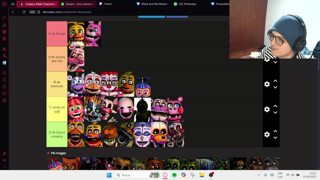Open Pinboards from the sidebar
320x180 pixels.
pyautogui.click(x=4, y=80)
